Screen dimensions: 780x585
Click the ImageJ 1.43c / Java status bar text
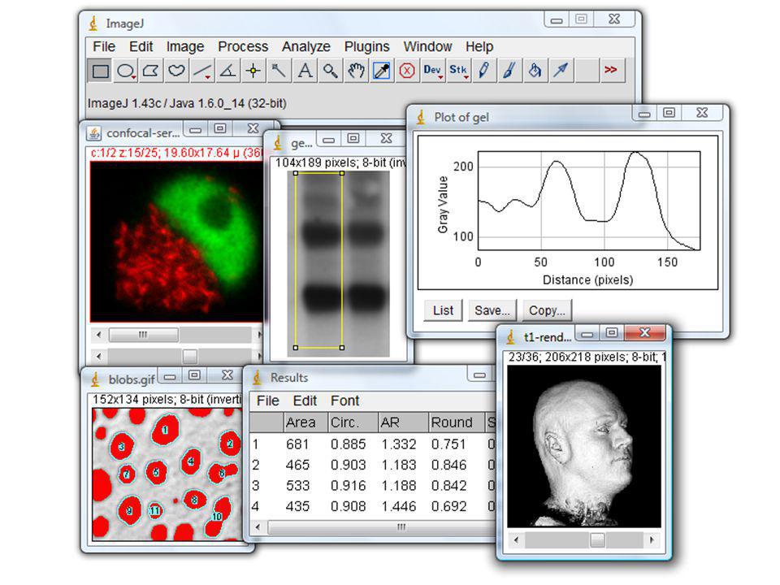(x=187, y=103)
